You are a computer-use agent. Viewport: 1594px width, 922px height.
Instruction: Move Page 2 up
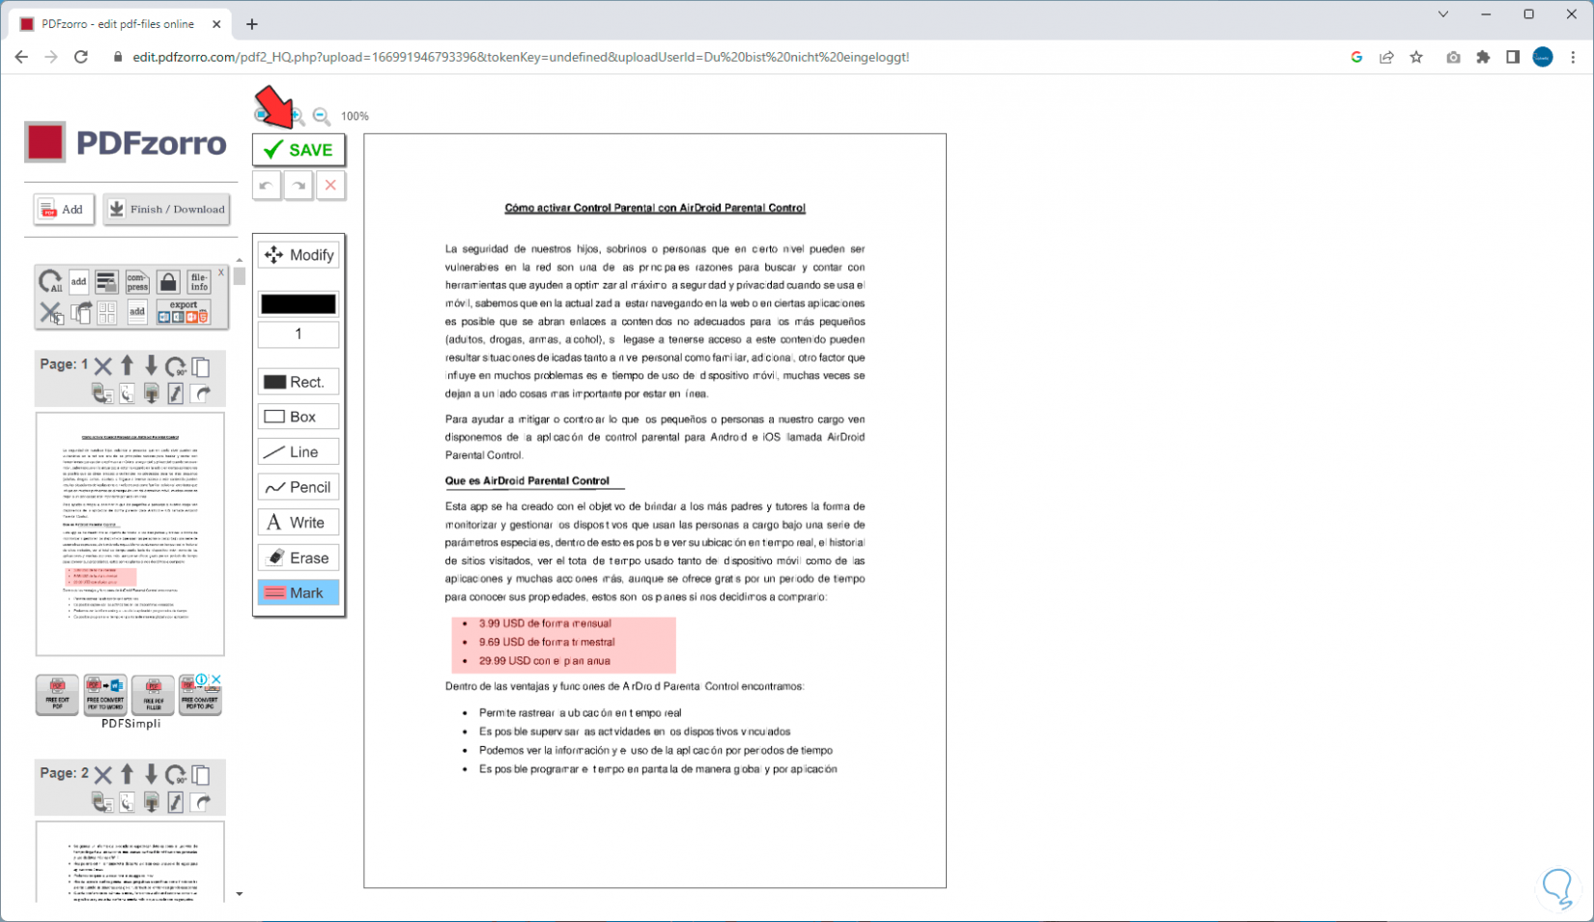[x=128, y=774]
